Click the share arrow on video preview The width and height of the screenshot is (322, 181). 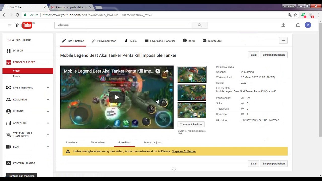166,71
